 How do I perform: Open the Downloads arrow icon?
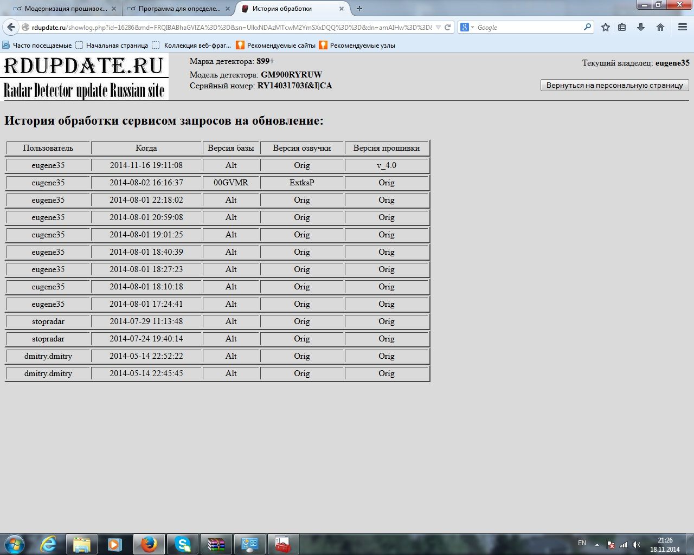coord(641,27)
